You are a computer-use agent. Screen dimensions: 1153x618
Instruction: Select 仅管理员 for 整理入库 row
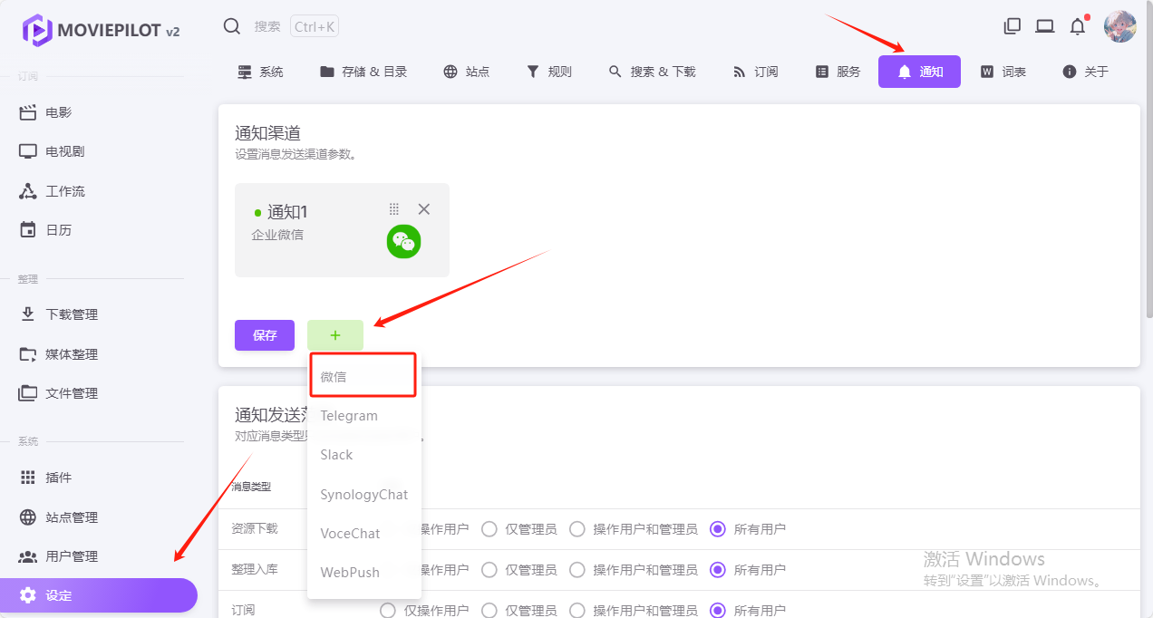click(489, 570)
